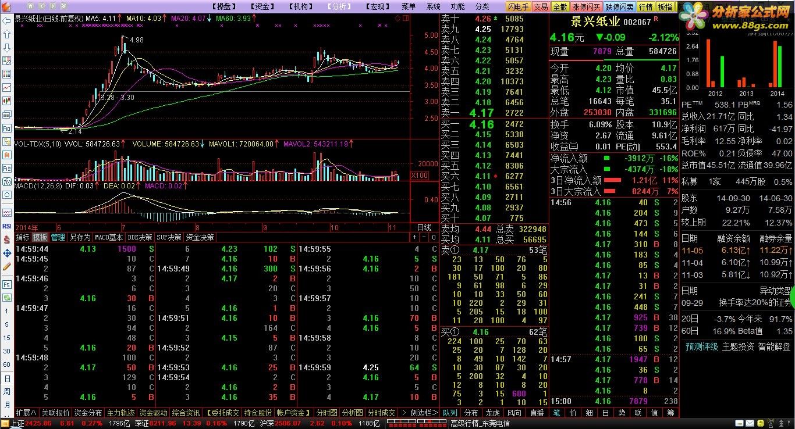Open the 系统 menu

[433, 6]
